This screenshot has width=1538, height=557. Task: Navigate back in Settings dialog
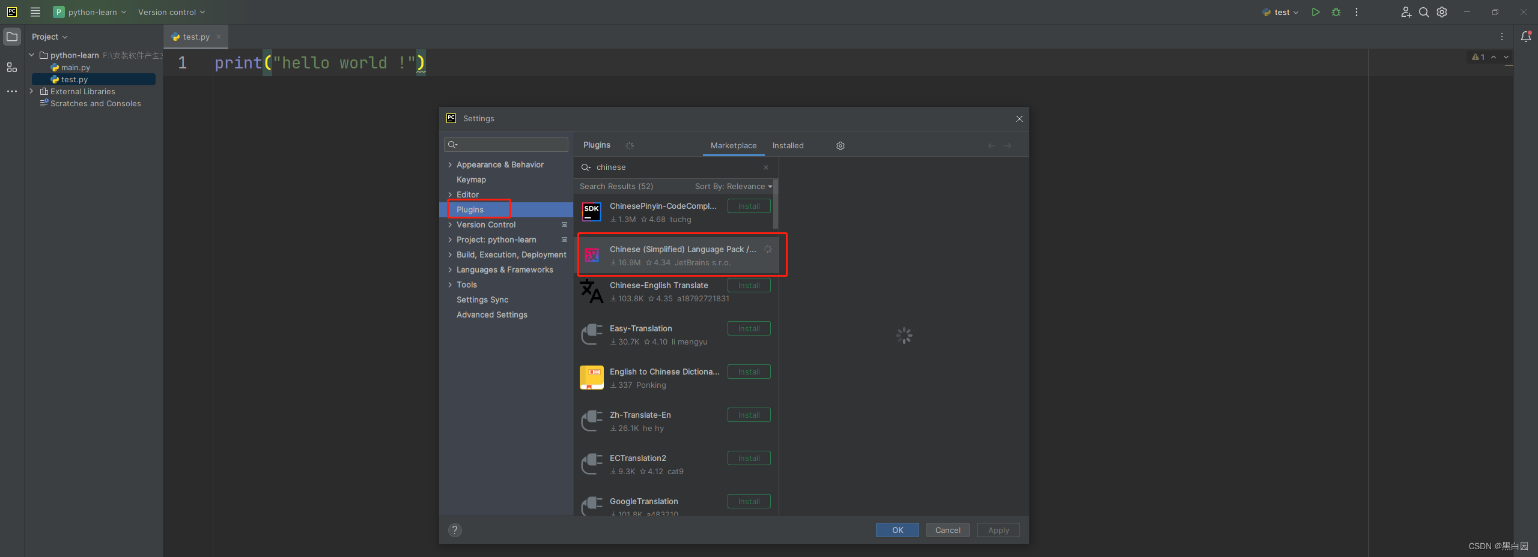[x=992, y=146]
